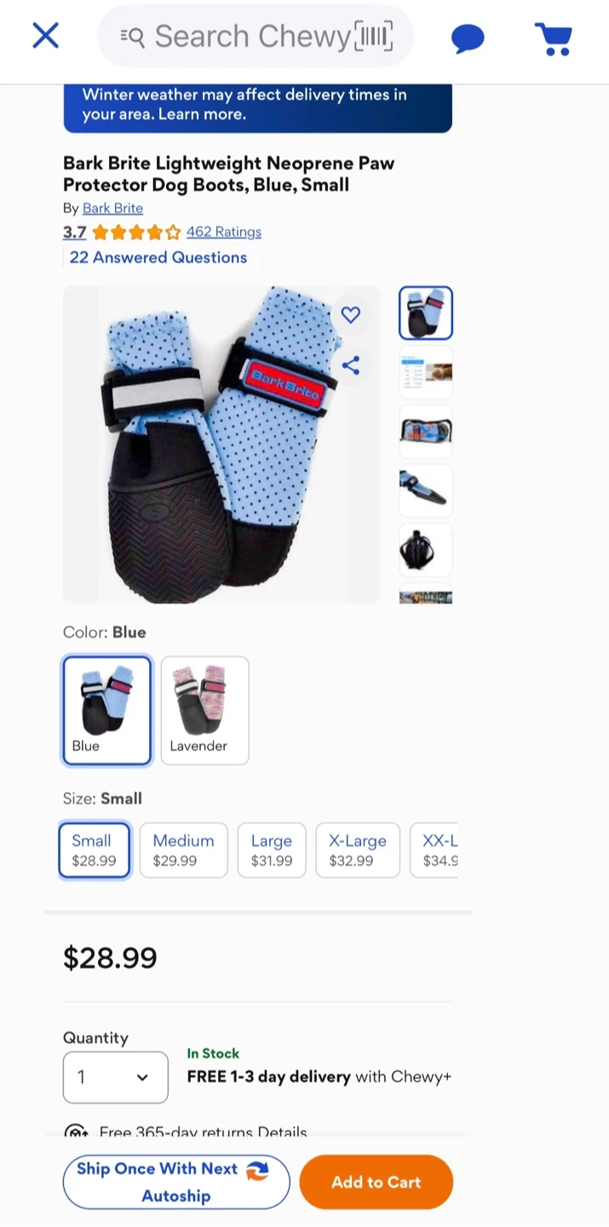This screenshot has height=1227, width=609.
Task: Tap the search menu magnifier icon
Action: (133, 37)
